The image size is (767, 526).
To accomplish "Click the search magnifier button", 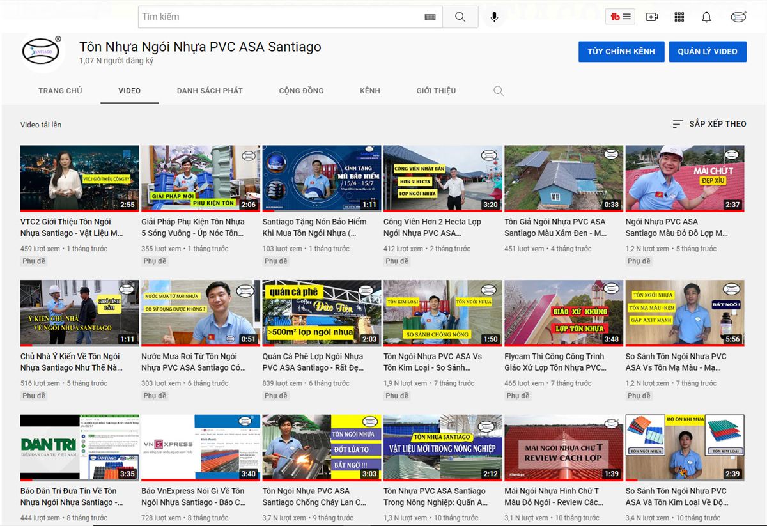I will tap(460, 17).
